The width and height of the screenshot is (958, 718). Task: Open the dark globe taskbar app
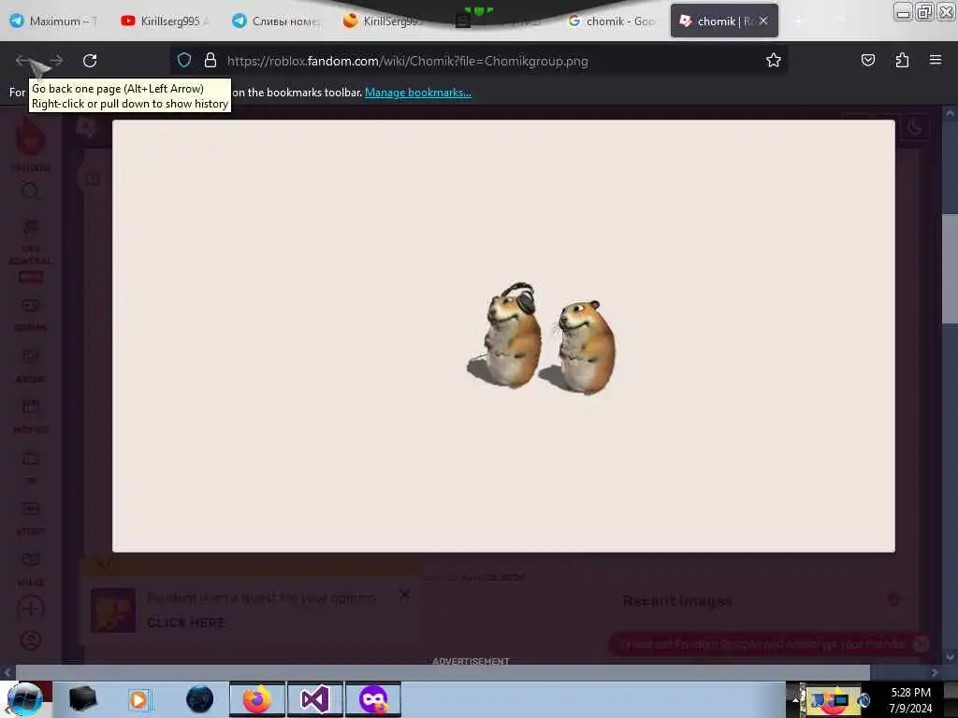click(x=200, y=699)
